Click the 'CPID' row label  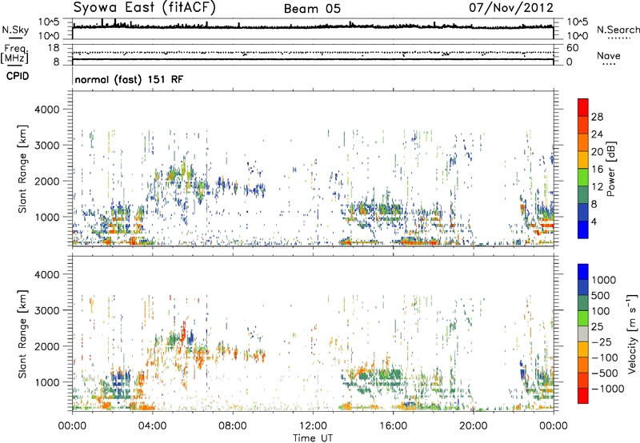coord(18,76)
